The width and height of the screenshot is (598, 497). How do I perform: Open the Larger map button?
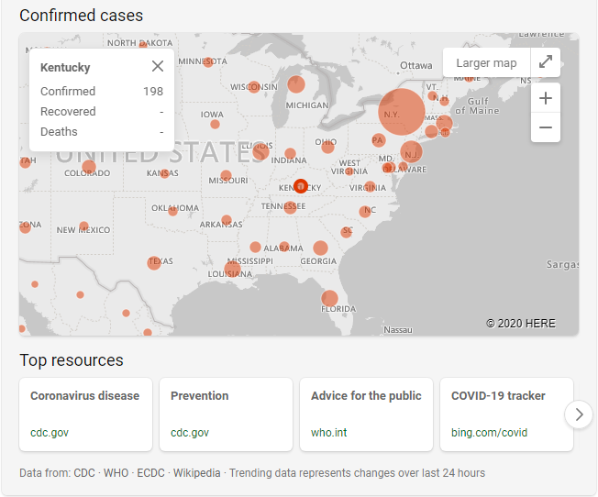click(486, 62)
